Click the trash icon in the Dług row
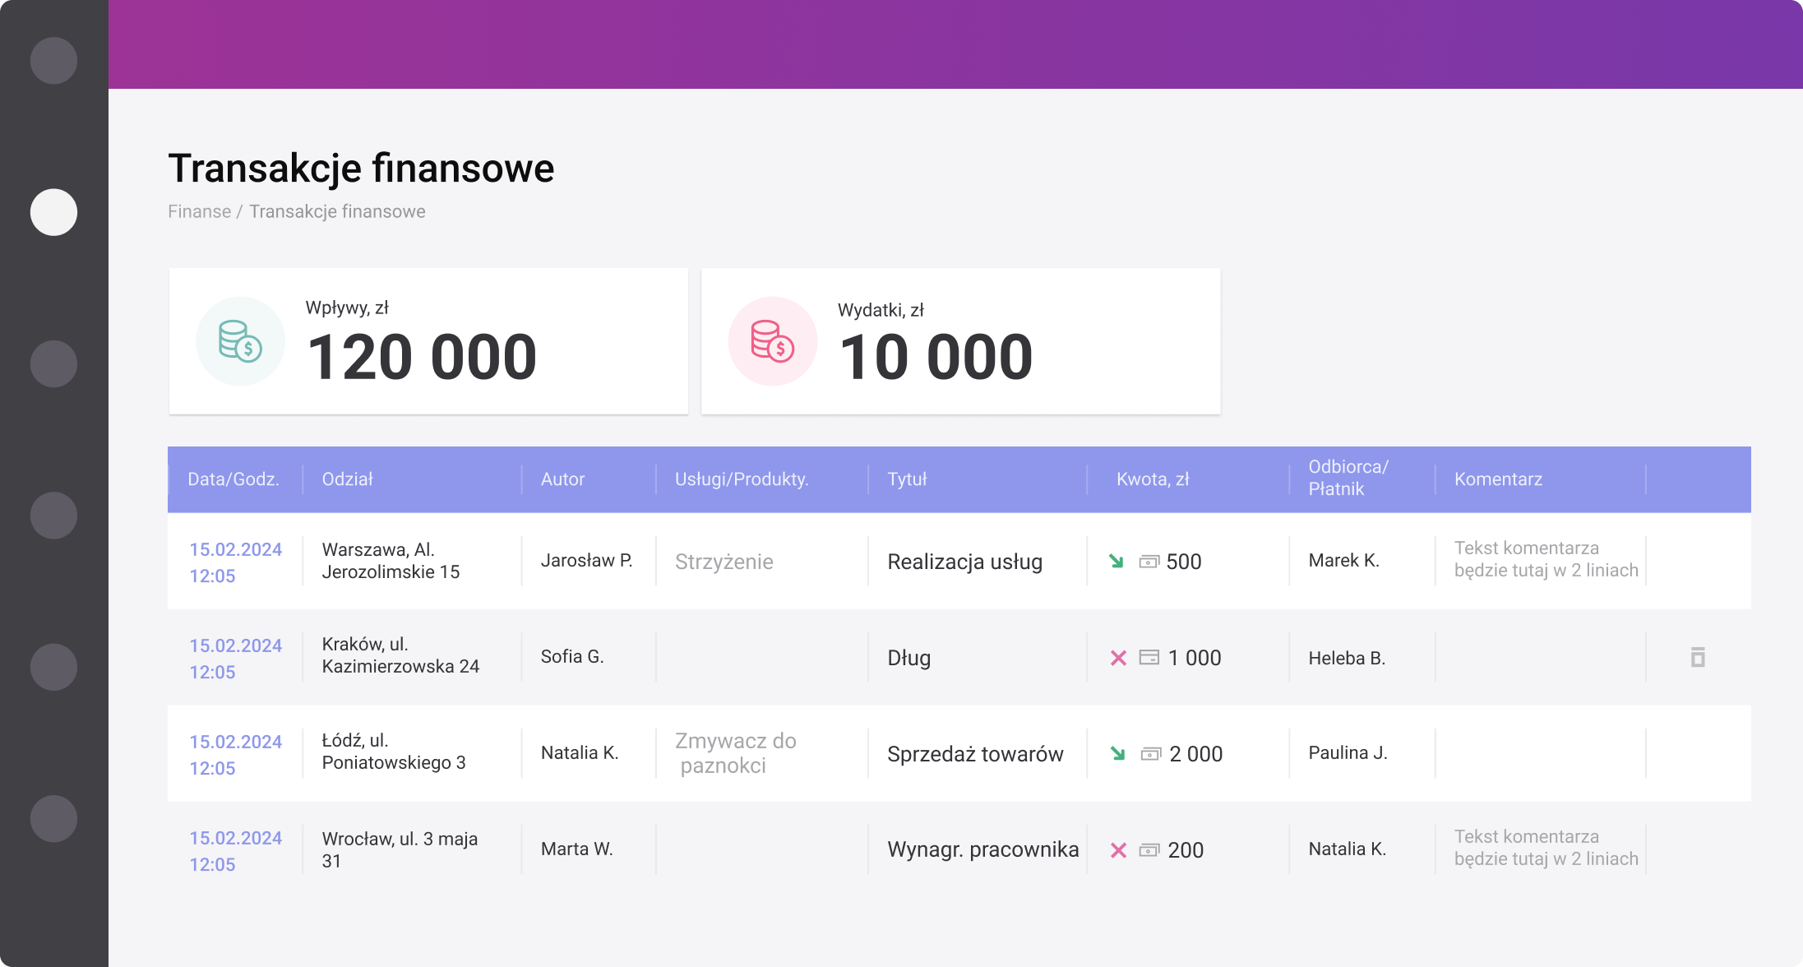This screenshot has width=1803, height=967. coord(1698,657)
